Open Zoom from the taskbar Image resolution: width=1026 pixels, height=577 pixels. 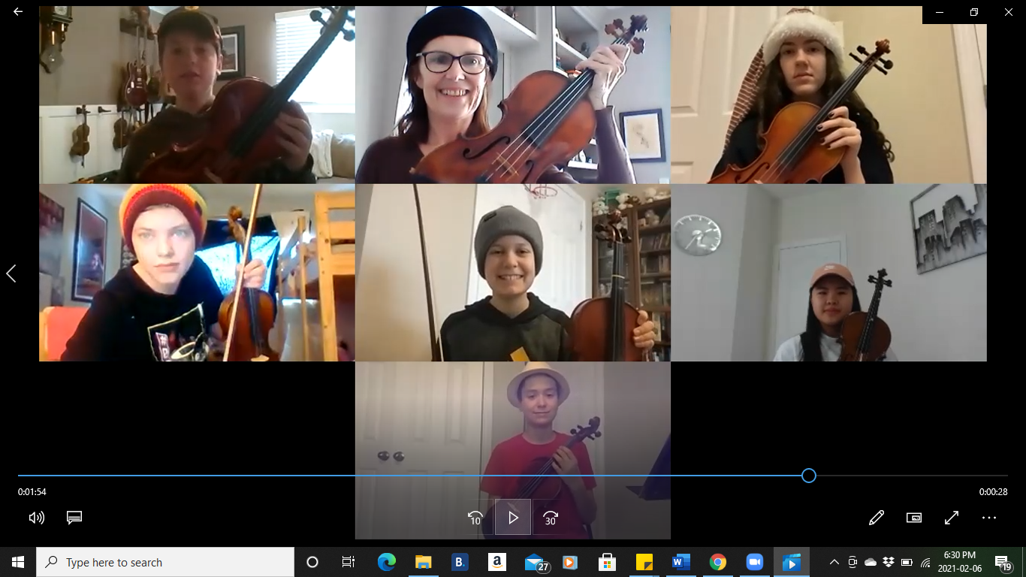pyautogui.click(x=754, y=562)
